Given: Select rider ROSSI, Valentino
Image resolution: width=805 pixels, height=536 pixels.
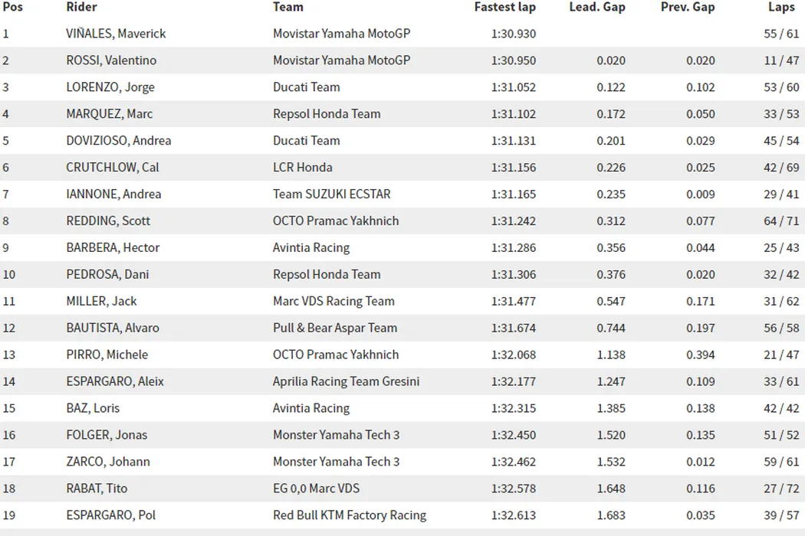Looking at the screenshot, I should point(111,60).
